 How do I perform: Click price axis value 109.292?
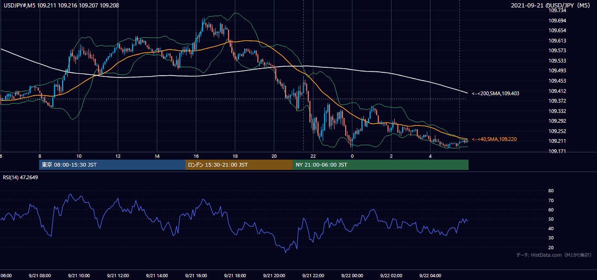coord(557,121)
